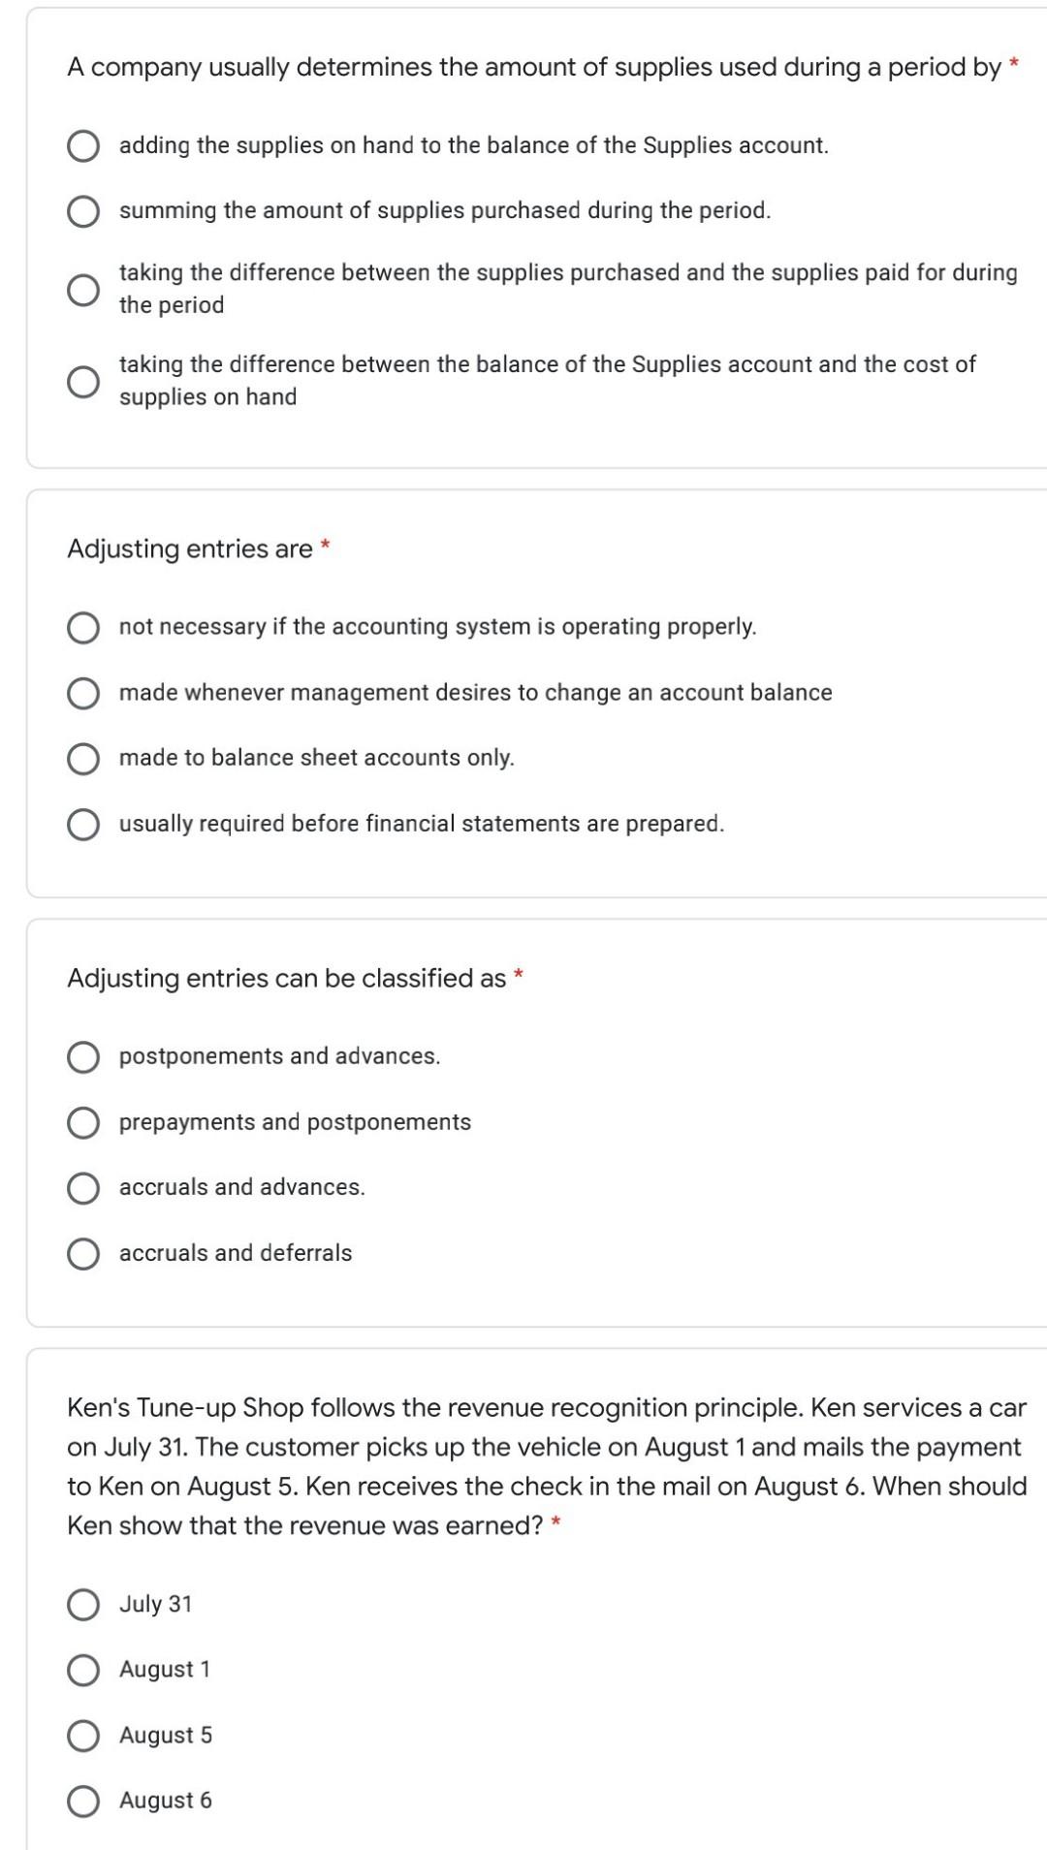The height and width of the screenshot is (1850, 1047).
Task: Select 'supplies purchased and supplies paid for' option
Action: (83, 290)
